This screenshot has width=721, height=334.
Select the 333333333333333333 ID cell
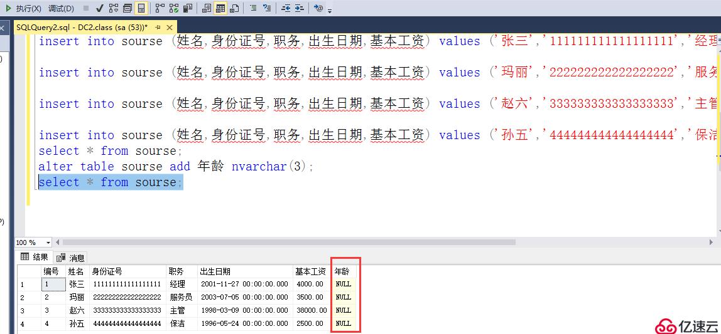pos(128,310)
